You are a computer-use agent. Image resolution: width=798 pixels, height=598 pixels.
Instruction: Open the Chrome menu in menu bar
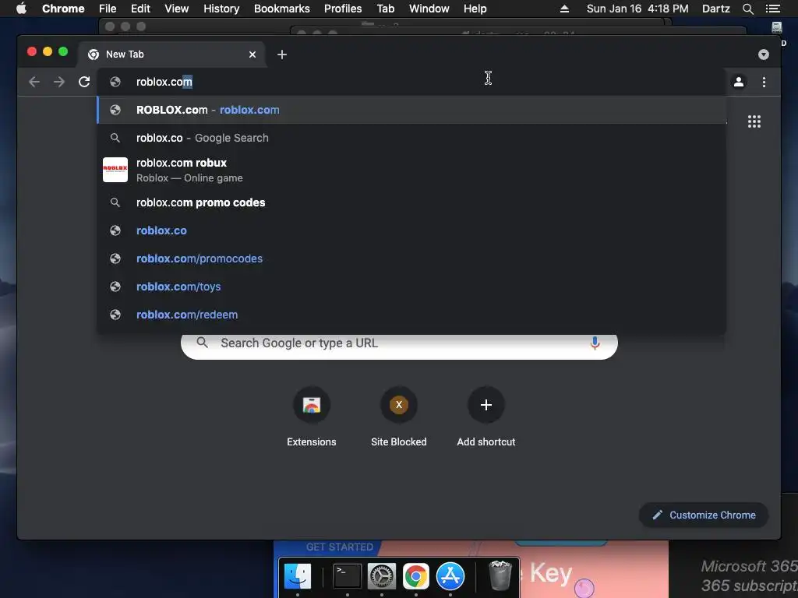coord(63,9)
